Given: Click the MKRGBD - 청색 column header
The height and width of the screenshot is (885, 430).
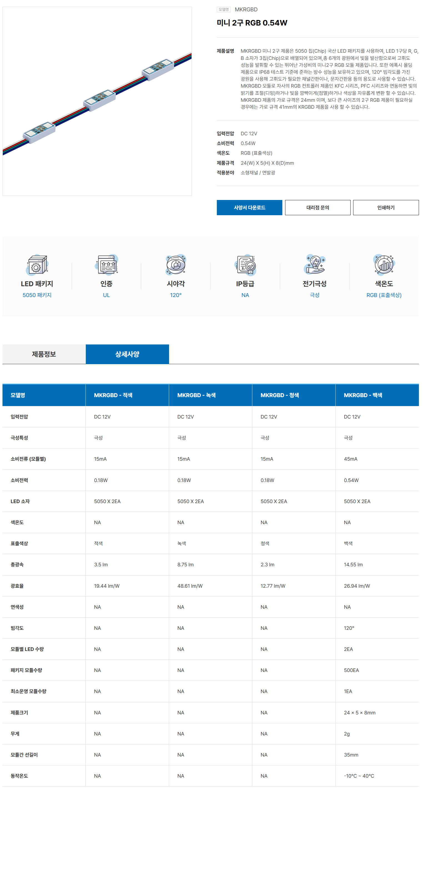Looking at the screenshot, I should (x=280, y=395).
